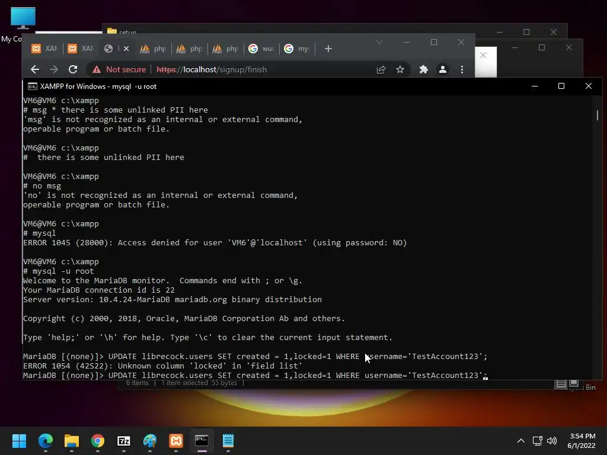The height and width of the screenshot is (455, 607).
Task: Open the Paint taskbar icon
Action: pos(150,441)
